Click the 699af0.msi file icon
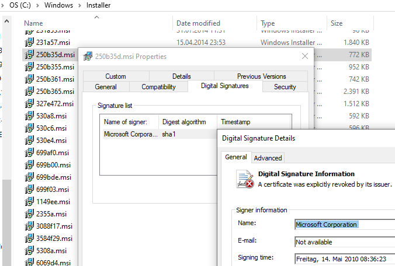 (x=29, y=153)
